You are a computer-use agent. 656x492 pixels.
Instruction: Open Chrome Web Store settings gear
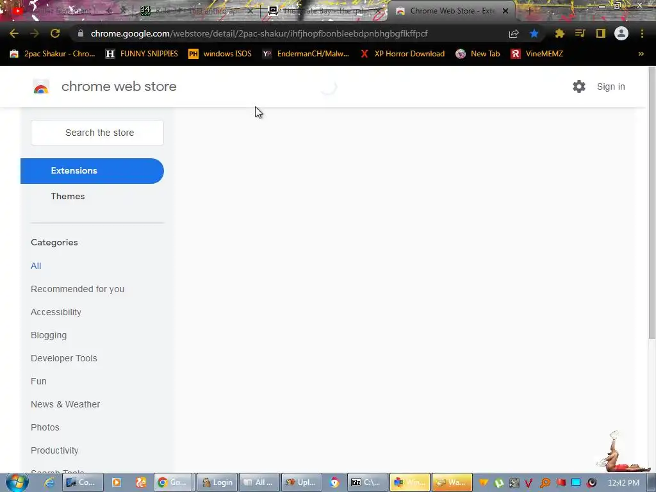[x=579, y=86]
